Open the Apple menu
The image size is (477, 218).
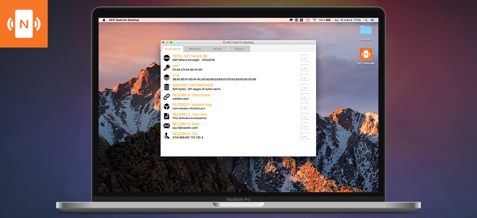104,20
